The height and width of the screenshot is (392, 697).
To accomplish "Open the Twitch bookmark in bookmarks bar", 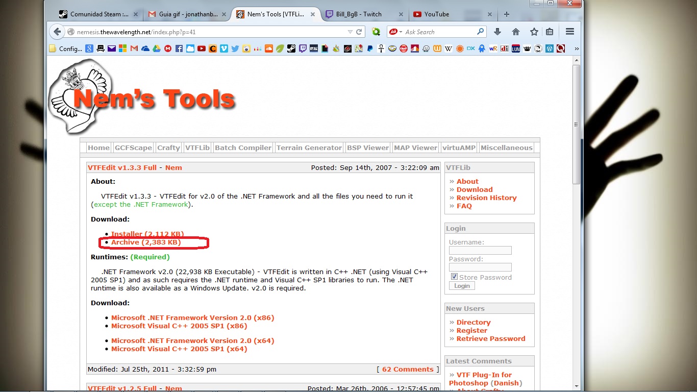I will (x=303, y=49).
